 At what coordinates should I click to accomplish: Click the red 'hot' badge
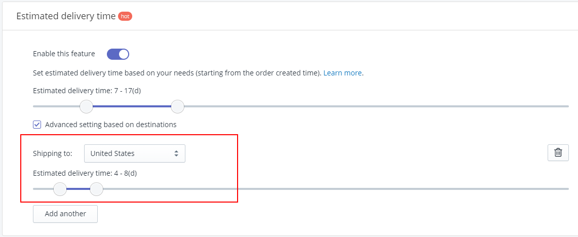(x=125, y=17)
